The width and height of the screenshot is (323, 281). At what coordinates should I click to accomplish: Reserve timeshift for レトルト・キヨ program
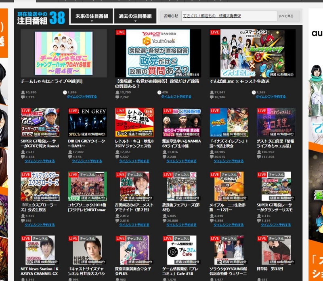click(134, 161)
